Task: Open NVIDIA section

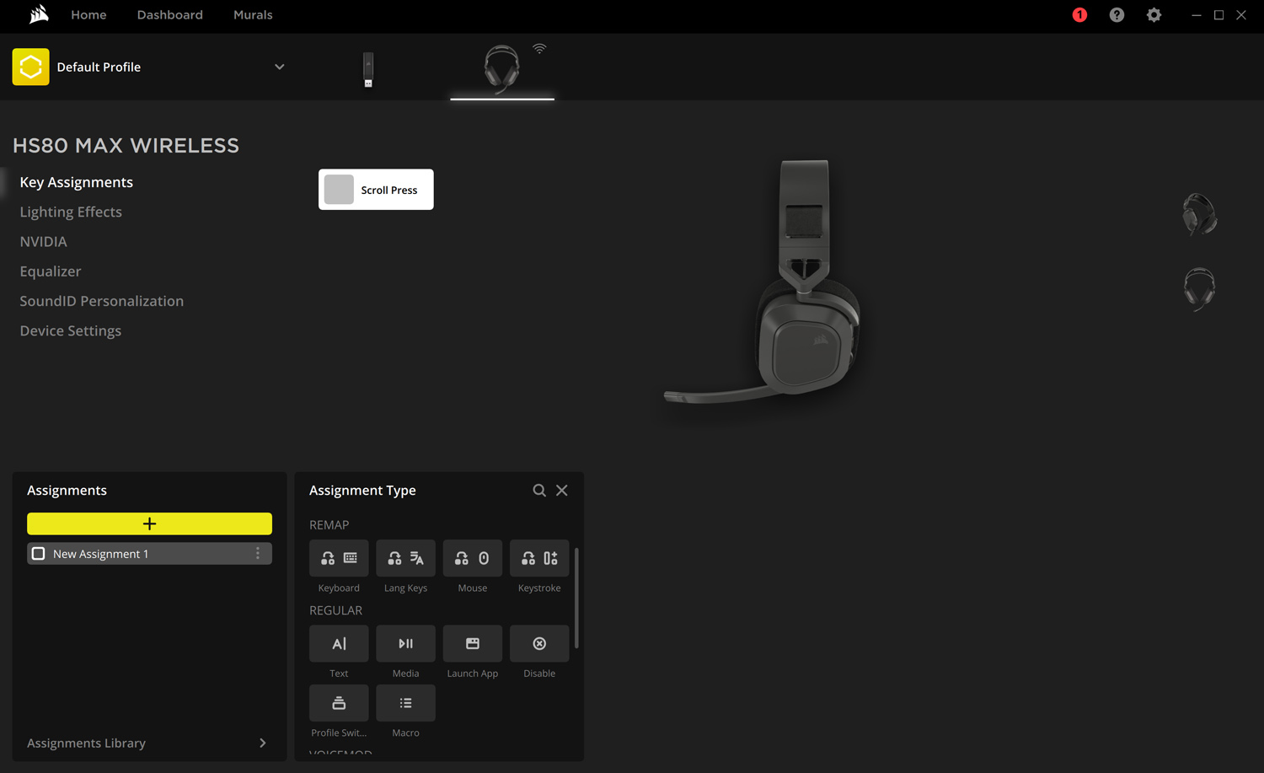Action: pyautogui.click(x=44, y=242)
